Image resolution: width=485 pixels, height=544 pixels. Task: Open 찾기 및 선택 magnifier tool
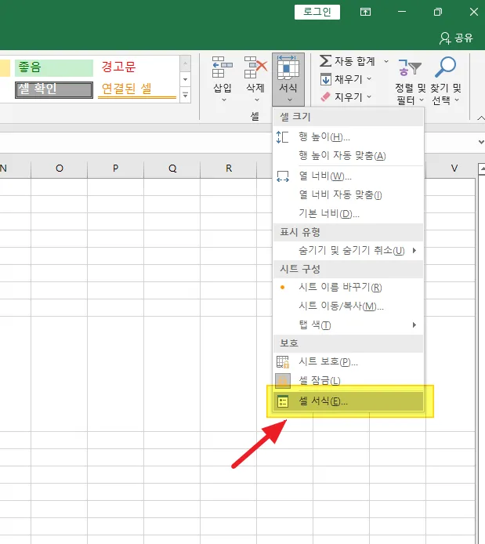point(446,80)
